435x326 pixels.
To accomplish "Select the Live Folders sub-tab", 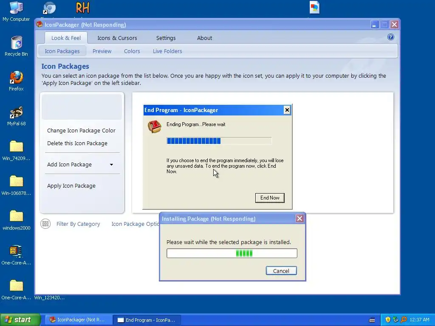I will click(167, 51).
